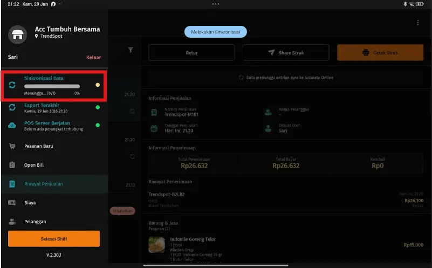Screen dimensions: 432x268
Task: Click the Biaya expense icon
Action: 12,203
